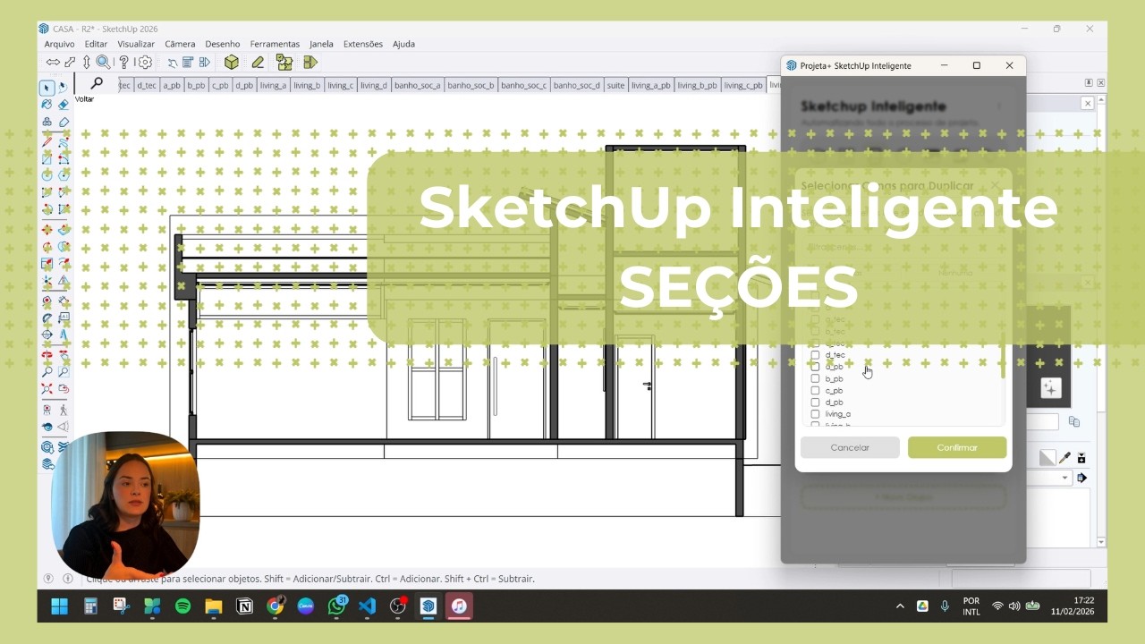Click the sparkle AI button icon
Image resolution: width=1145 pixels, height=644 pixels.
tap(1050, 388)
